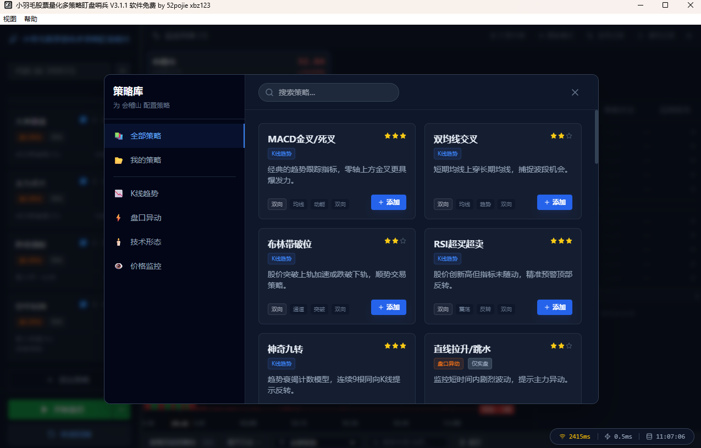Click the app icon in the title bar
This screenshot has height=448, width=701.
(x=8, y=5)
